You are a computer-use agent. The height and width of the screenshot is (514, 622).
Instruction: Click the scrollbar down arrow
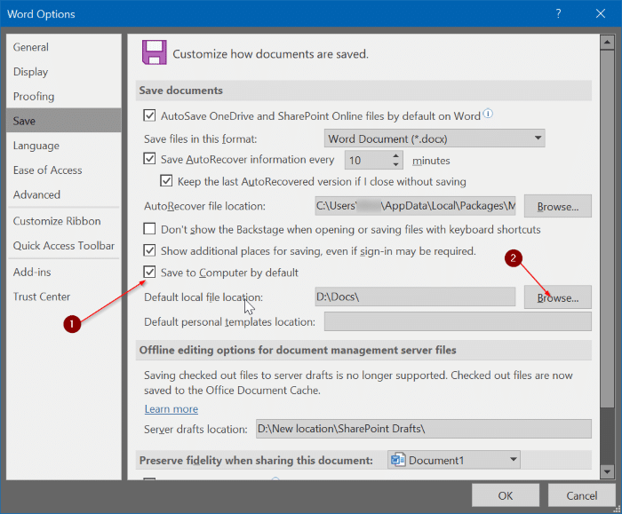607,471
